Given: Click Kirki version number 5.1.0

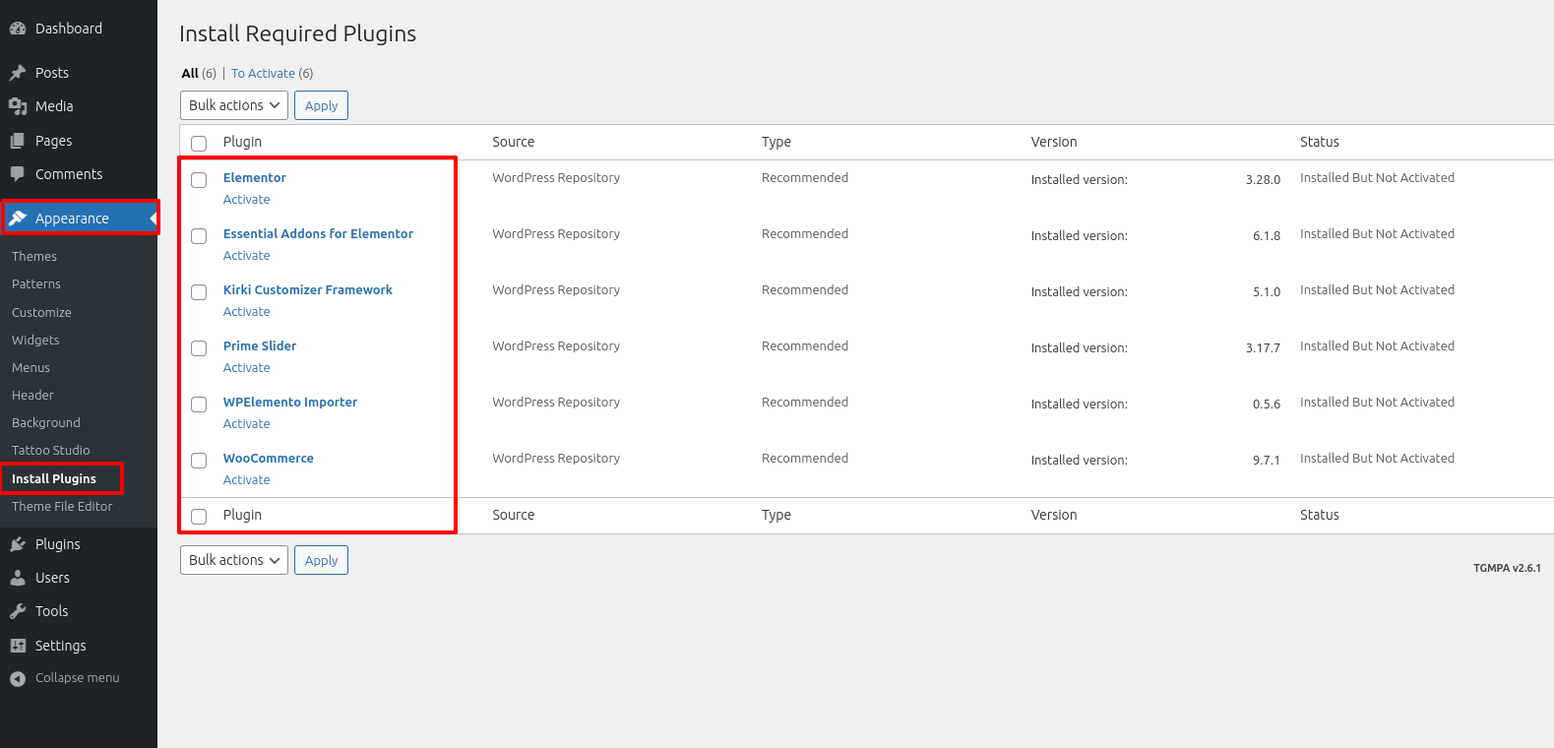Looking at the screenshot, I should (1267, 291).
